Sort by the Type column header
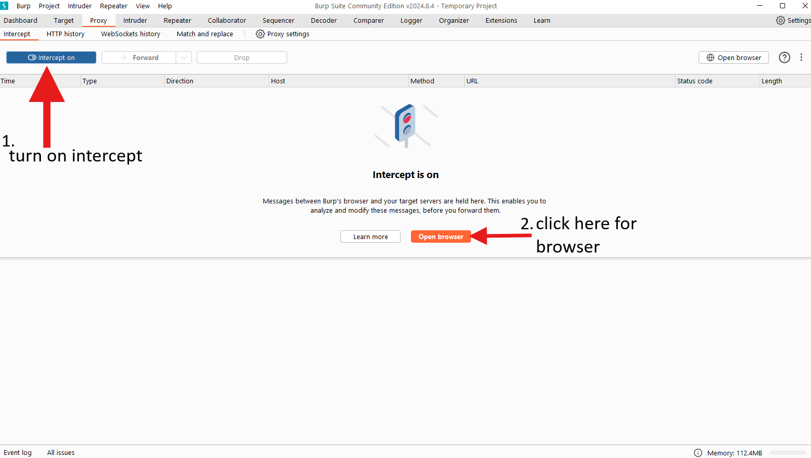This screenshot has height=458, width=811. (122, 81)
